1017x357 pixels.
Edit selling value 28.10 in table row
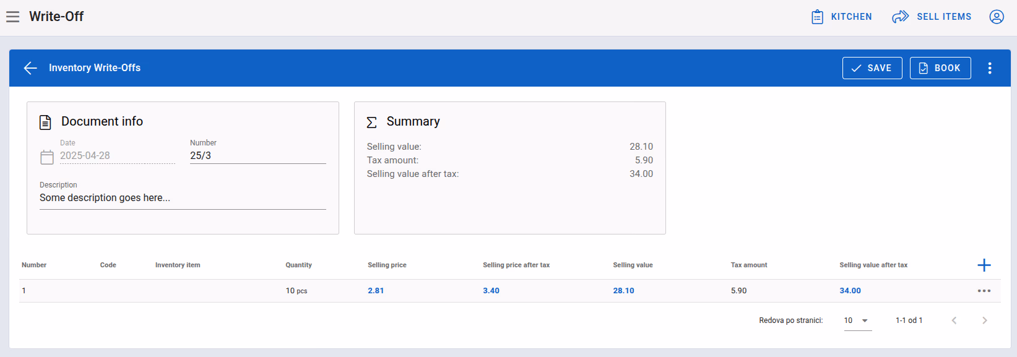pos(623,291)
